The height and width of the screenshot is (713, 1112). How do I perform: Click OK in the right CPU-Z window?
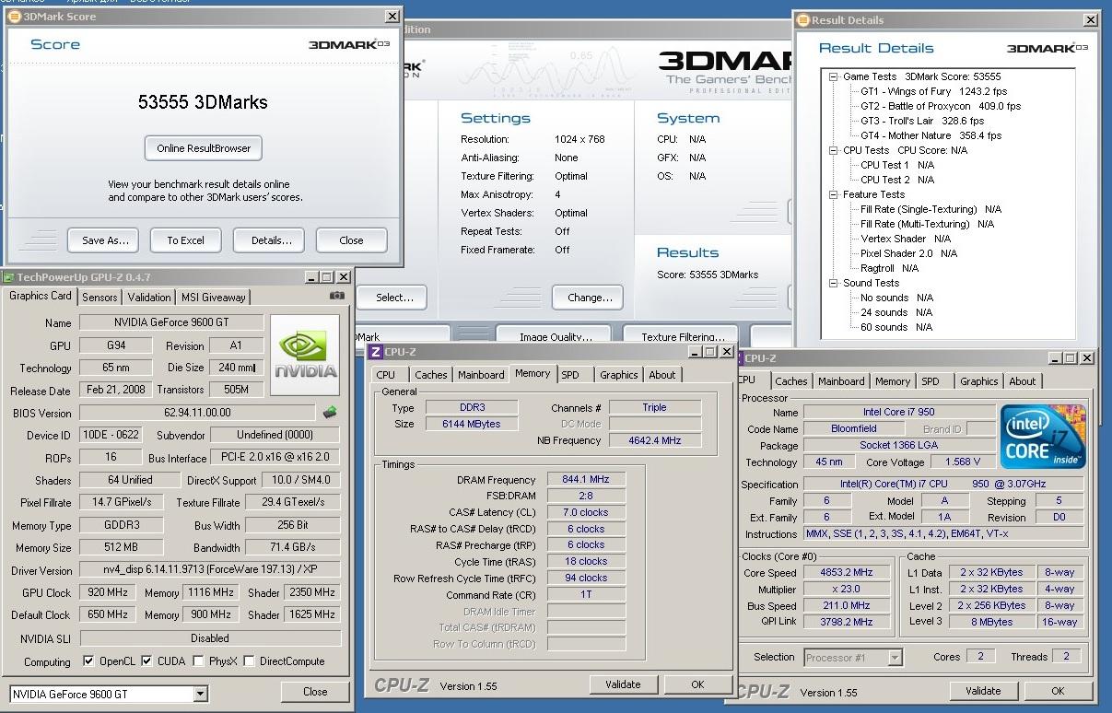(x=1058, y=691)
